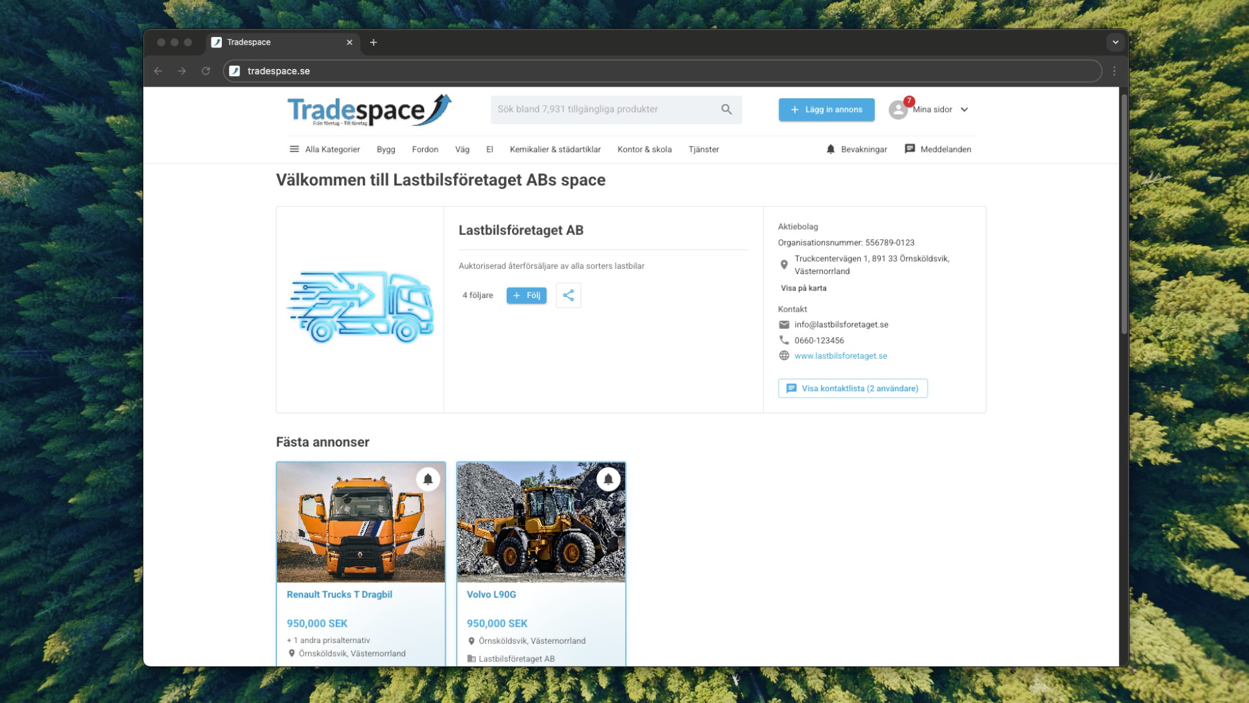Click the email envelope icon for info@lastbilsforetaget.se
The width and height of the screenshot is (1249, 703).
pyautogui.click(x=785, y=324)
